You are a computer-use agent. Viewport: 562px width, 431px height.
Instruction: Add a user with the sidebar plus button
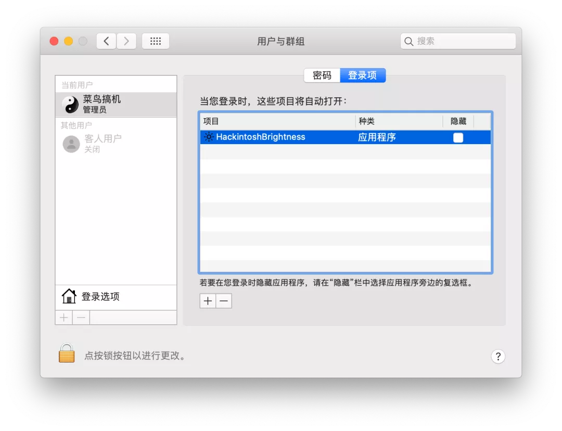point(64,318)
